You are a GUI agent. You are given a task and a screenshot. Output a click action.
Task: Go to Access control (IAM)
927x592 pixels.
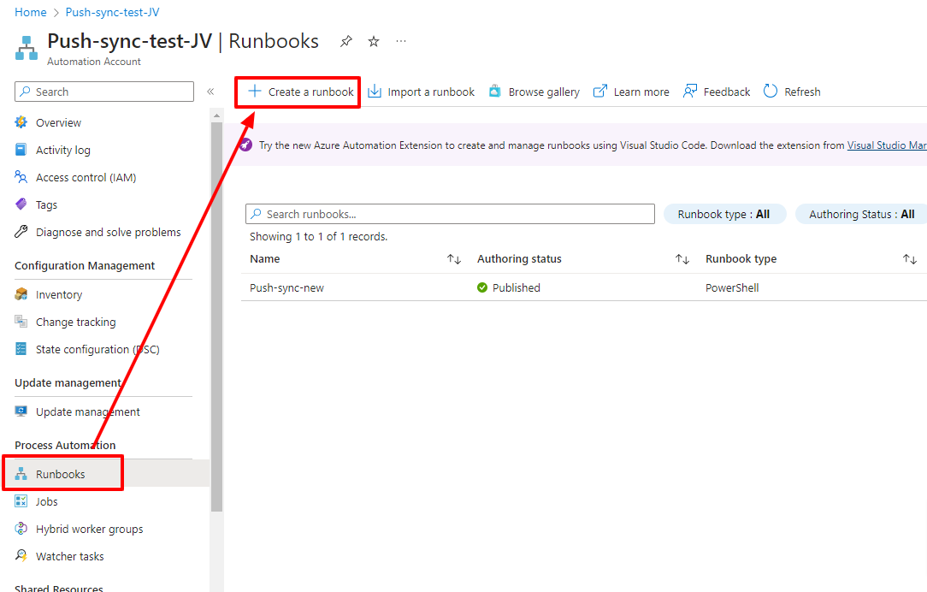86,177
